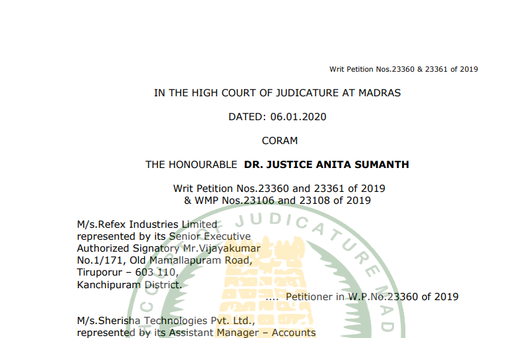
Task: Click 'Writ Petition Nos.23360 and 23361 of 2019' line
Action: coord(279,189)
